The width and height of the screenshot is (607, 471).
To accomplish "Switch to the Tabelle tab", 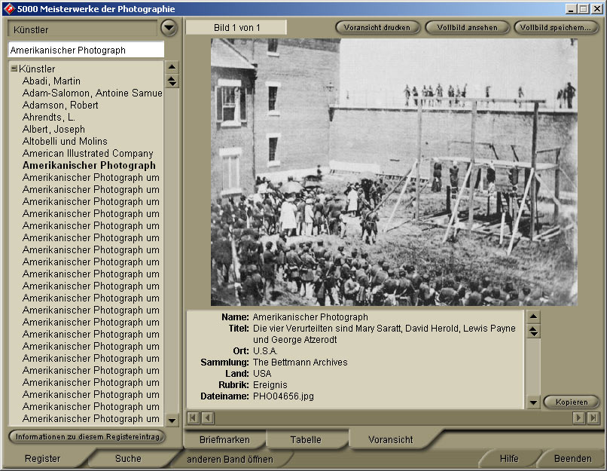I will pyautogui.click(x=305, y=439).
